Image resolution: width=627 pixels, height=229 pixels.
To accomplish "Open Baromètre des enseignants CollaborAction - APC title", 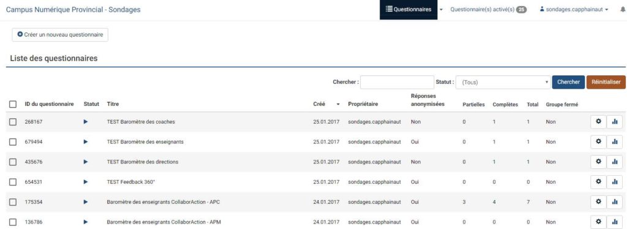I will (x=163, y=202).
